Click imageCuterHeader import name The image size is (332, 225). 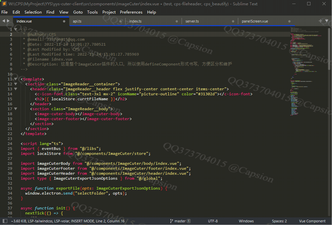(56, 173)
